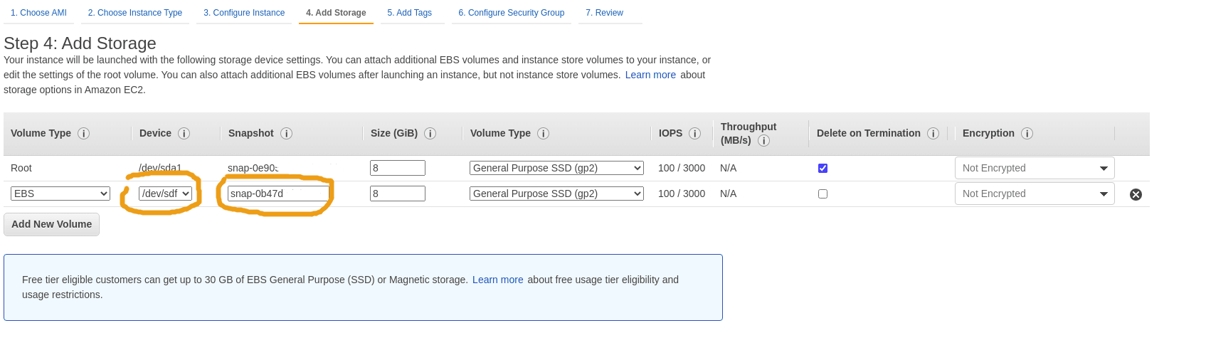Click the Snapshot column info icon
1206x360 pixels.
tap(286, 133)
